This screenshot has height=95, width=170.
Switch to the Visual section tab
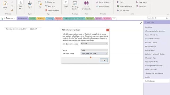(x=32, y=19)
